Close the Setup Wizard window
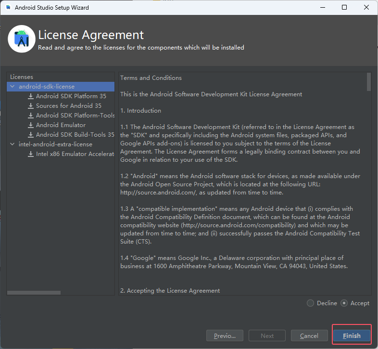This screenshot has height=349, width=378. [x=366, y=8]
